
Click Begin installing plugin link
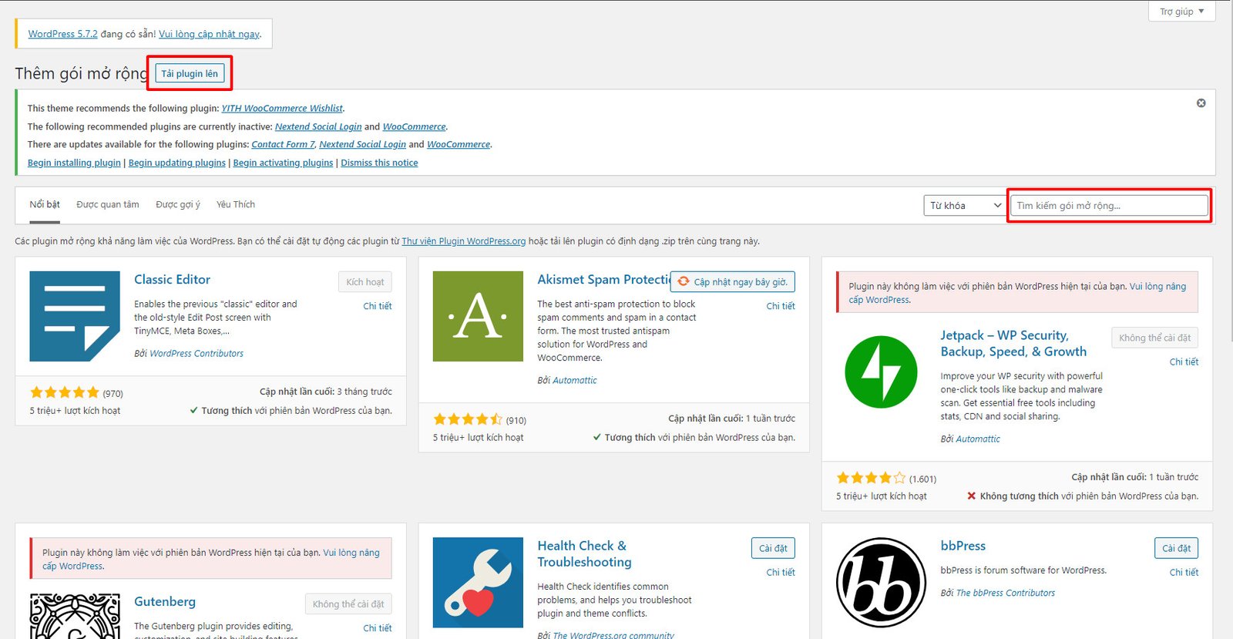[x=74, y=163]
